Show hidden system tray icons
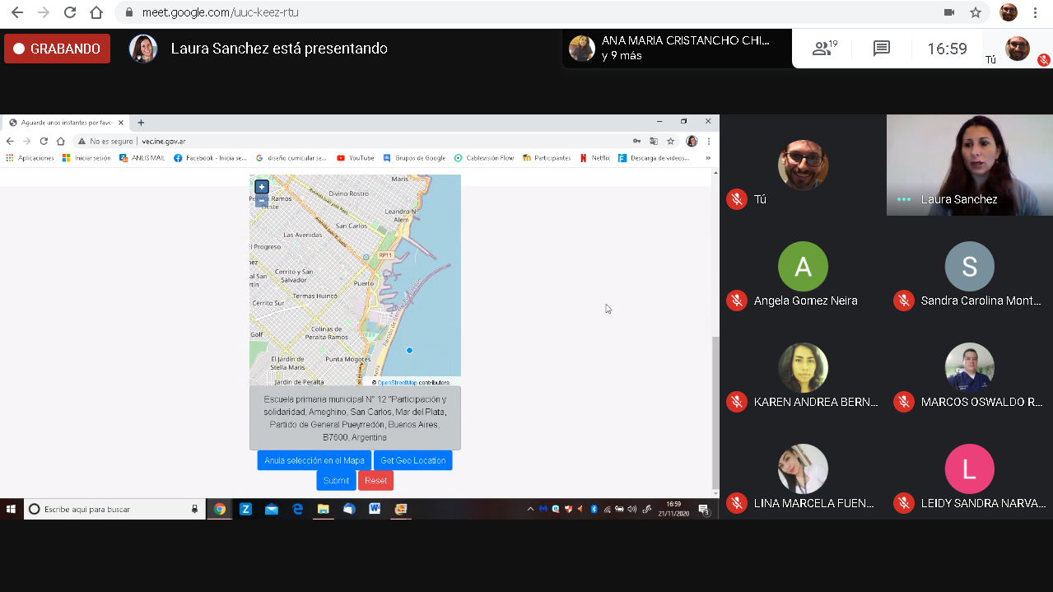This screenshot has width=1053, height=592. 530,509
